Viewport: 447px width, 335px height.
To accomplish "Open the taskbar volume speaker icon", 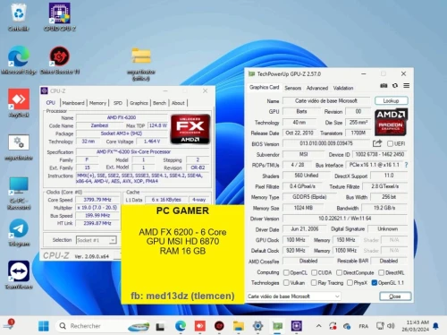I will point(391,326).
